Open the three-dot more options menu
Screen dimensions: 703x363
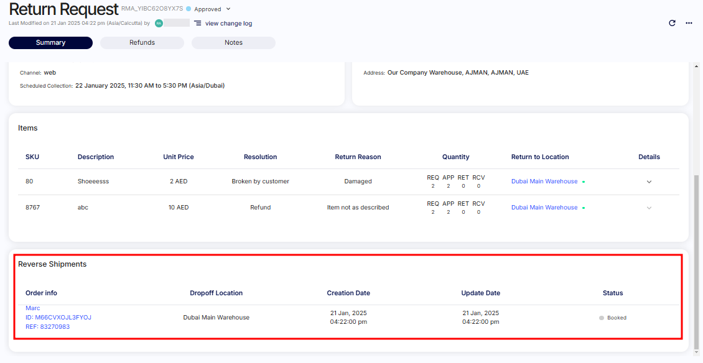point(689,23)
